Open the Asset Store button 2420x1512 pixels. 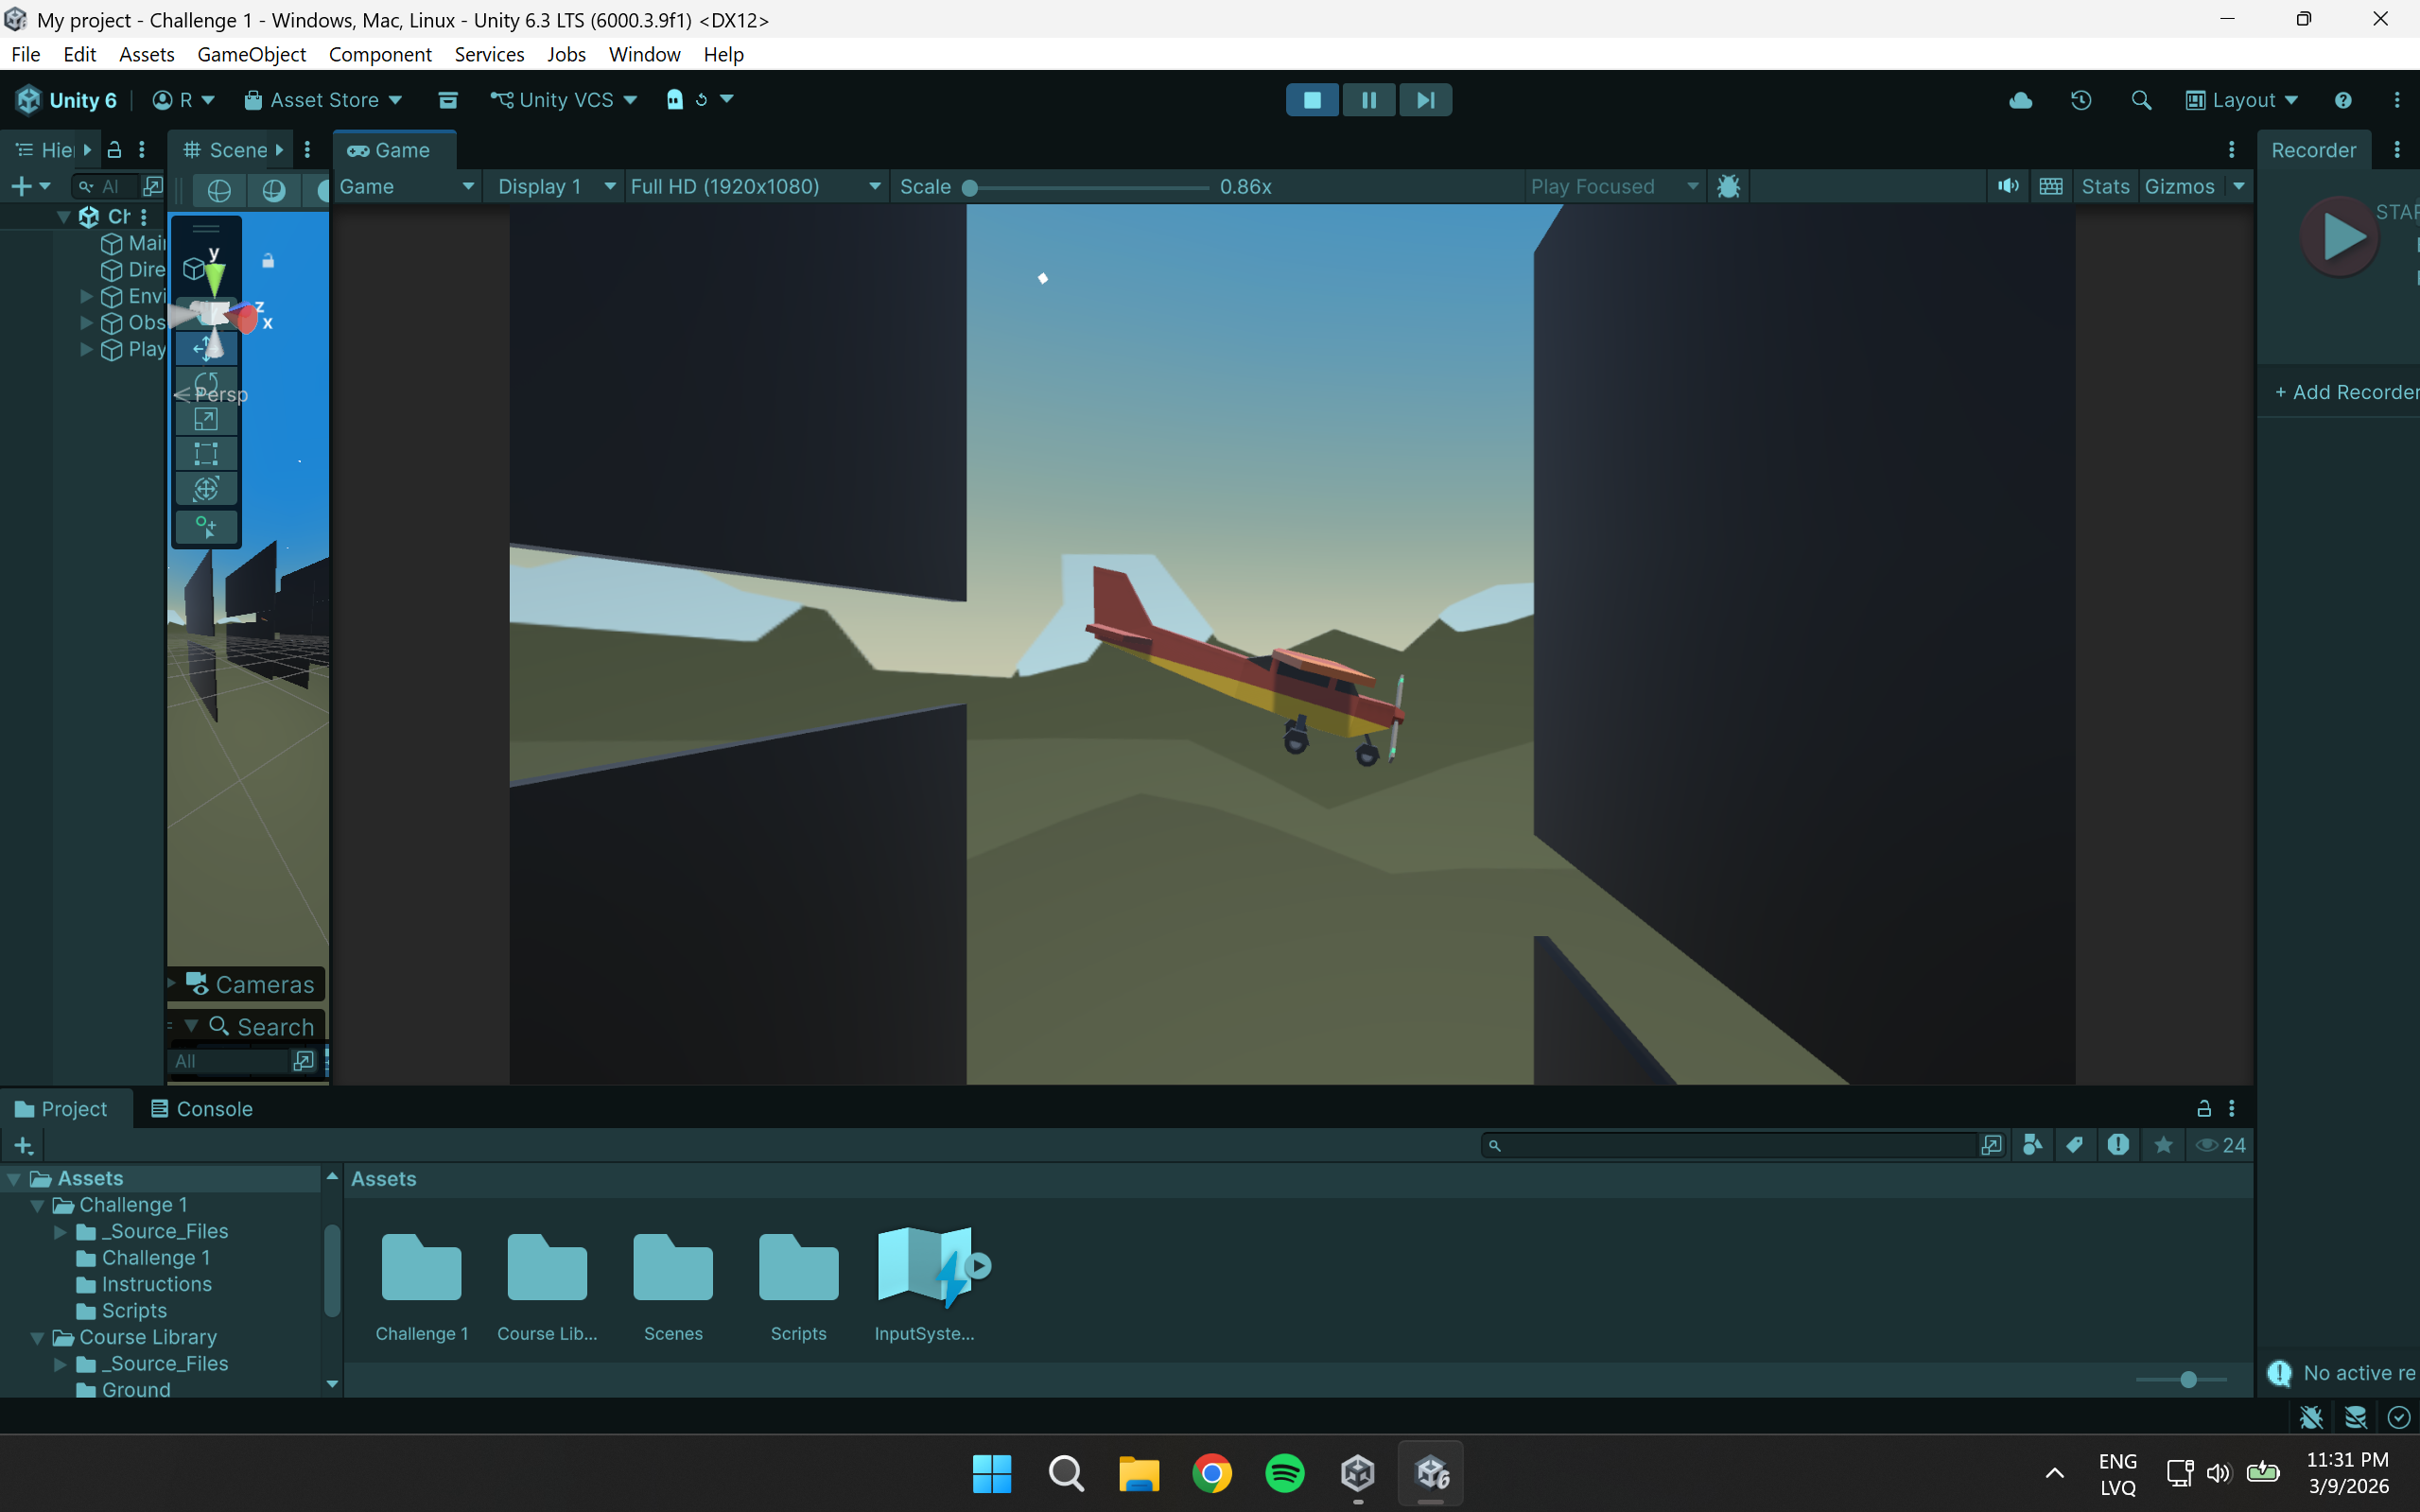pos(323,100)
